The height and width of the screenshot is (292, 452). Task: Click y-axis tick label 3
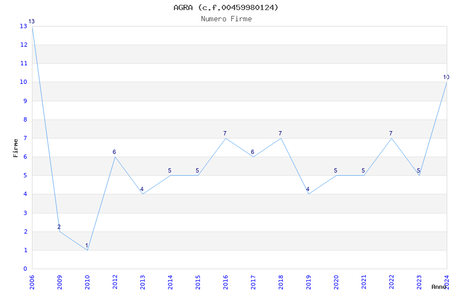[x=26, y=213]
